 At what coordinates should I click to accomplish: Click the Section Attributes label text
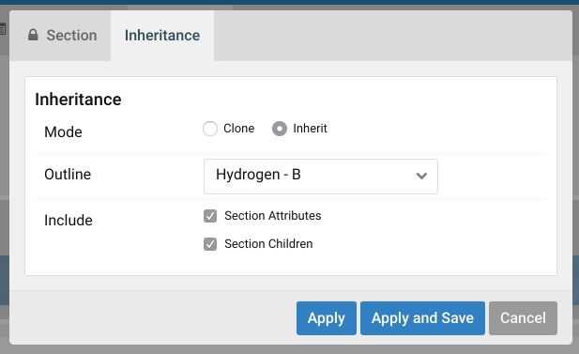pos(273,215)
